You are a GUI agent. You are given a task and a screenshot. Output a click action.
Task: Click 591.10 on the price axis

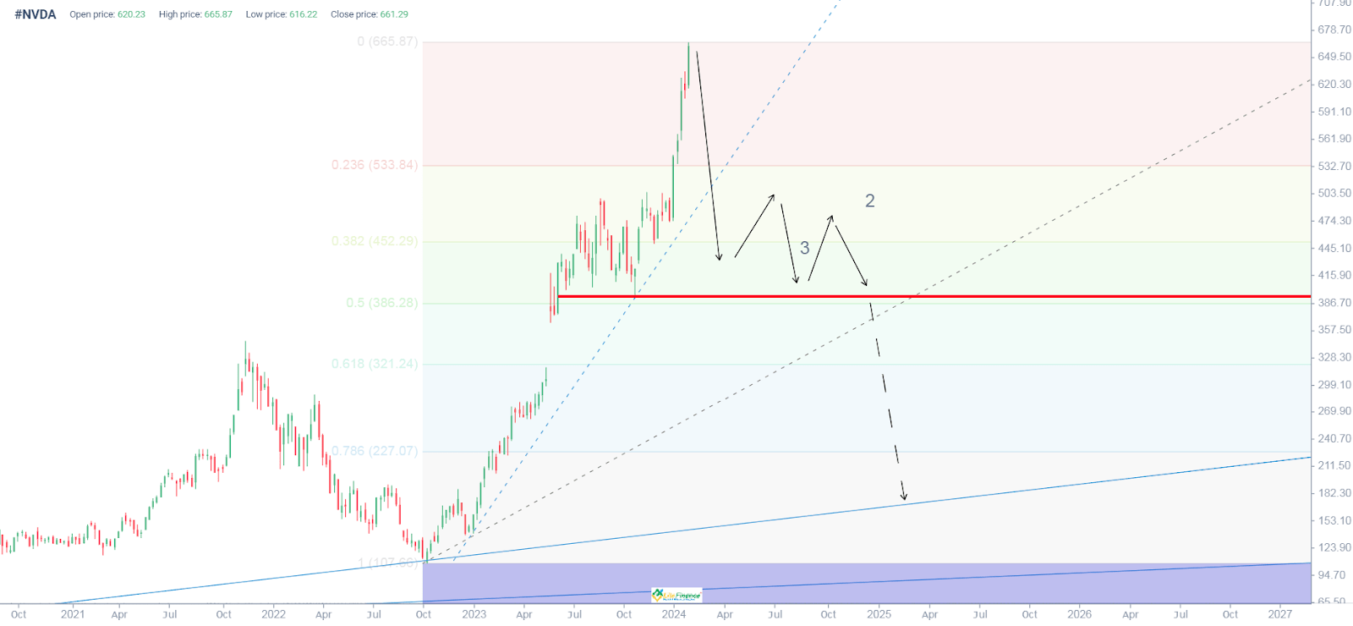[1334, 112]
